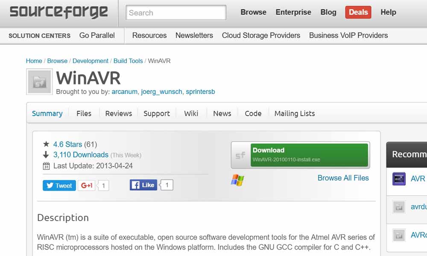Click the Last Update date text
Screen dimensions: 427x256
coord(93,166)
